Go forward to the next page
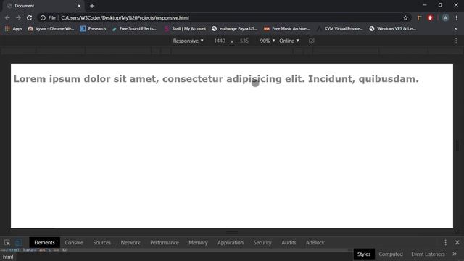Viewport: 464px width, 261px height. click(18, 17)
